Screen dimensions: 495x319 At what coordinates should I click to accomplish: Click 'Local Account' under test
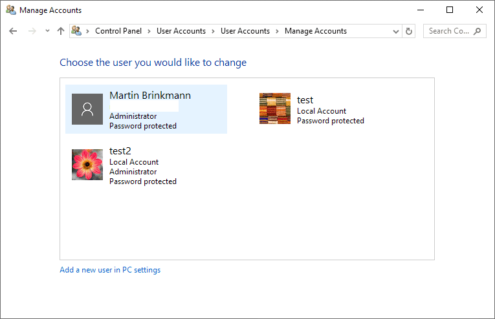coord(322,111)
